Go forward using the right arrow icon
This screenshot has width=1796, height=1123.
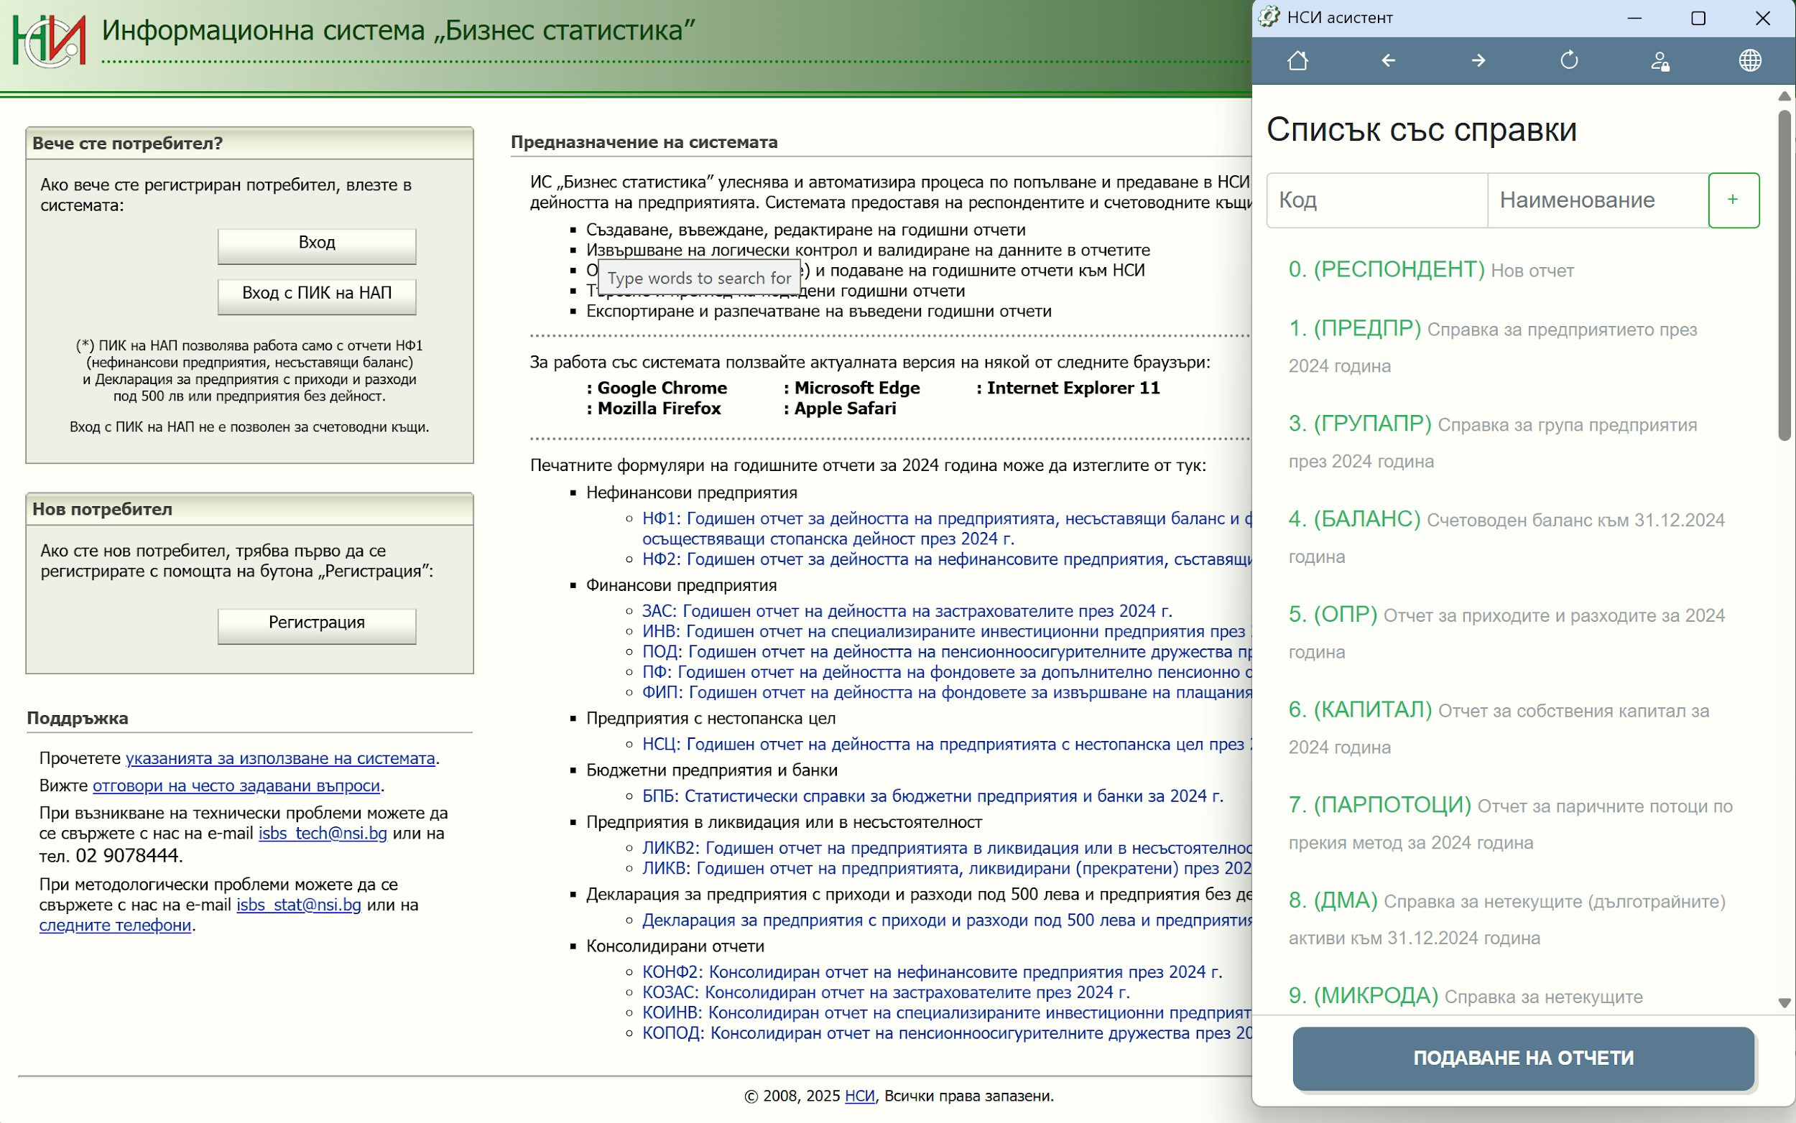[x=1478, y=60]
